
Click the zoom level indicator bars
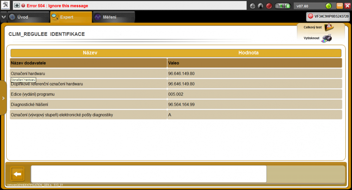coord(282,6)
